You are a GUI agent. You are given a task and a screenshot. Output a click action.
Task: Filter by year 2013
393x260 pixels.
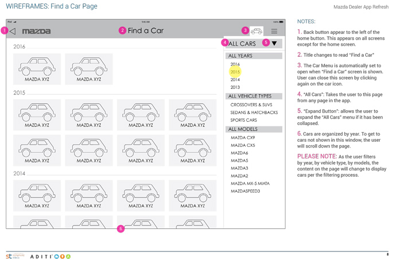(x=235, y=87)
